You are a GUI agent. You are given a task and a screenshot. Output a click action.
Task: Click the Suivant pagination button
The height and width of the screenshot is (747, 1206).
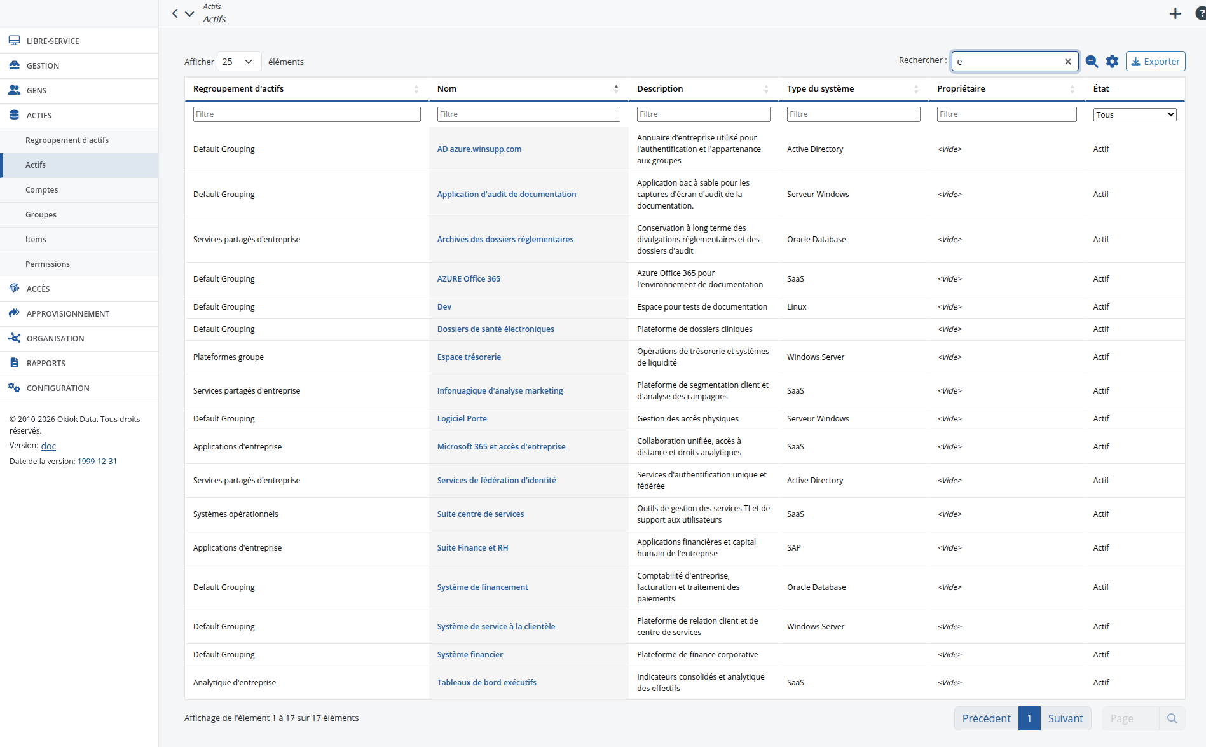tap(1066, 718)
